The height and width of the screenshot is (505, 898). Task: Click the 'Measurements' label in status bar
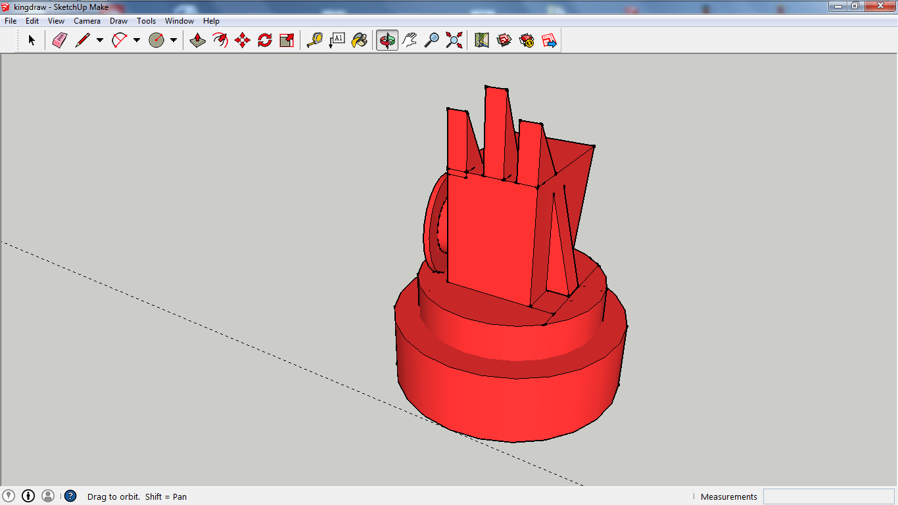(729, 496)
